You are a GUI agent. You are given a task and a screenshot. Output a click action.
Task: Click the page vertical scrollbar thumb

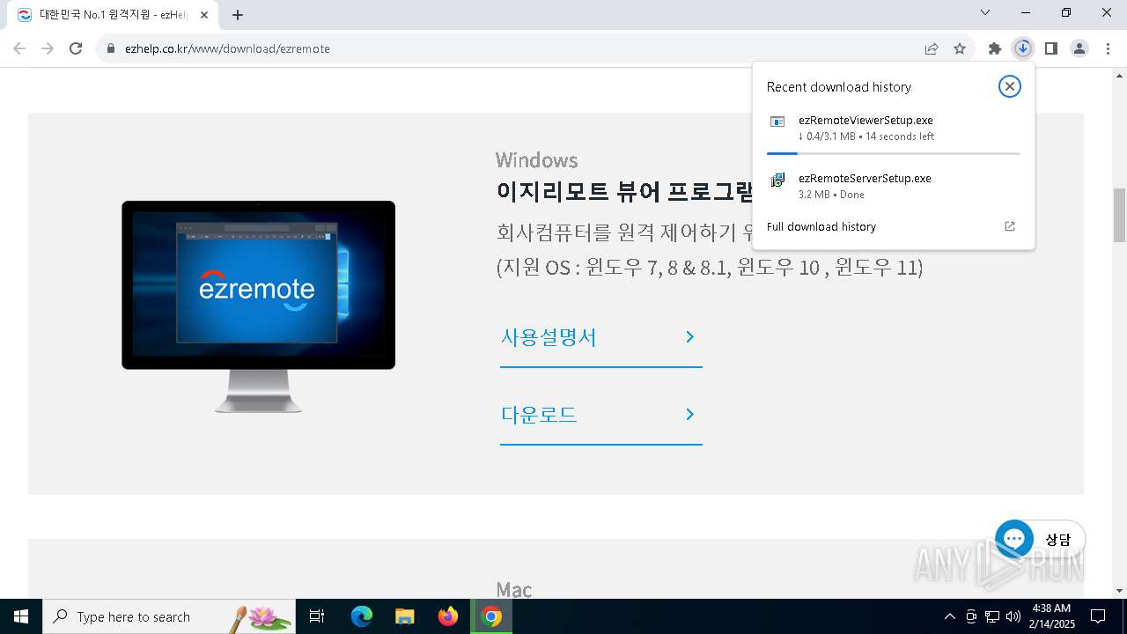coord(1119,215)
